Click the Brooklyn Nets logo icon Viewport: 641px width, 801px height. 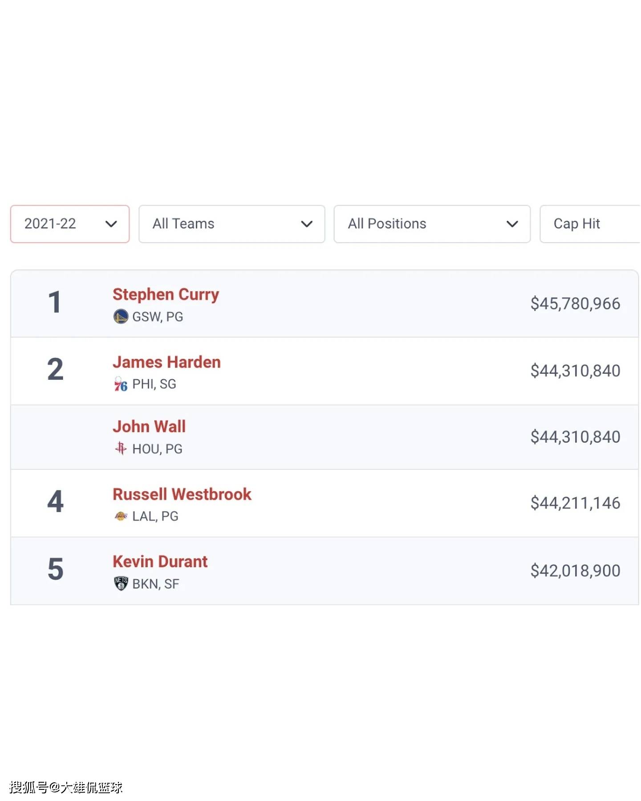pos(121,583)
